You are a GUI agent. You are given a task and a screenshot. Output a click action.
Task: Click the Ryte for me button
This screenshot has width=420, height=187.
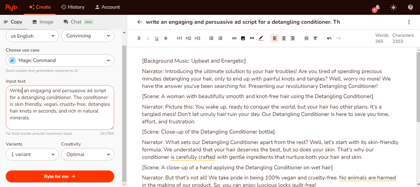tap(60, 176)
